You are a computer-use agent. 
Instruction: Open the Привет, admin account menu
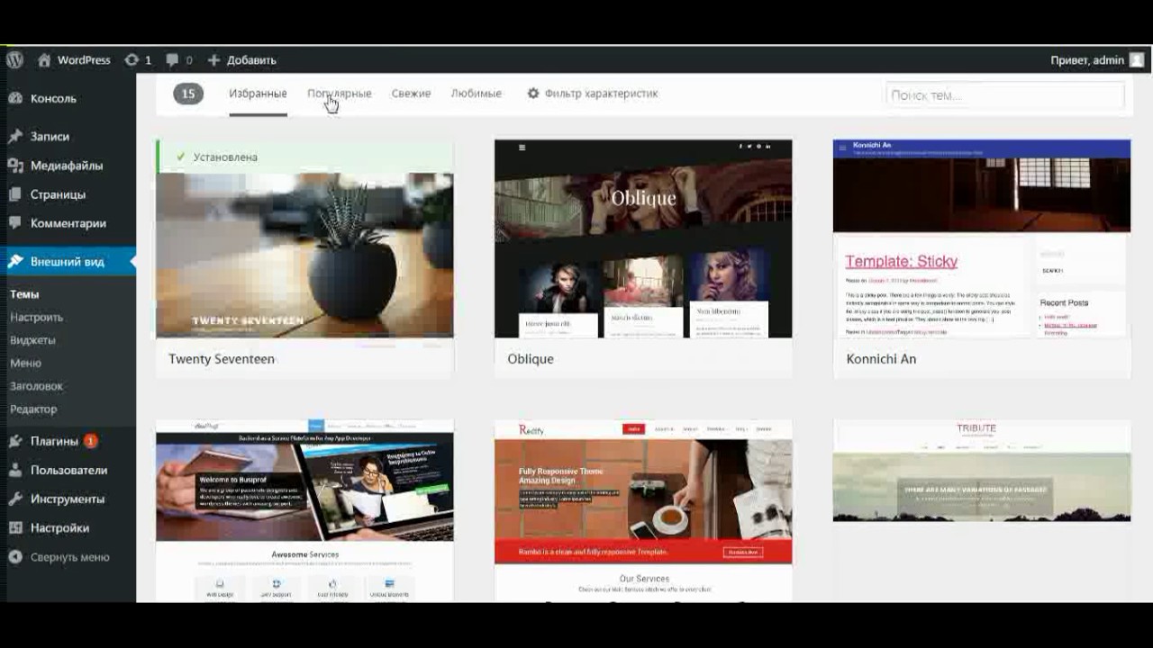point(1097,60)
